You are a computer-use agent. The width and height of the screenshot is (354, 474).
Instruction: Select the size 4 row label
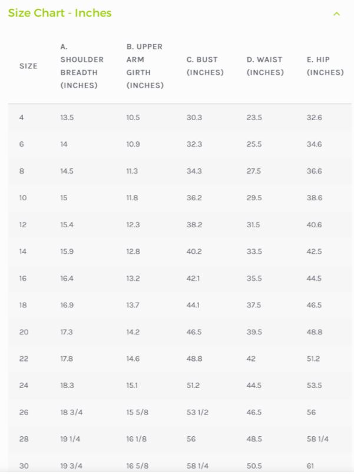pos(21,118)
